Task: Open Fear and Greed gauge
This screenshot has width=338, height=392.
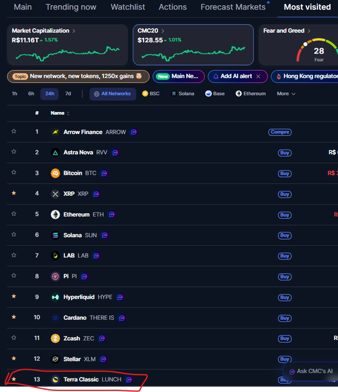Action: coord(318,50)
